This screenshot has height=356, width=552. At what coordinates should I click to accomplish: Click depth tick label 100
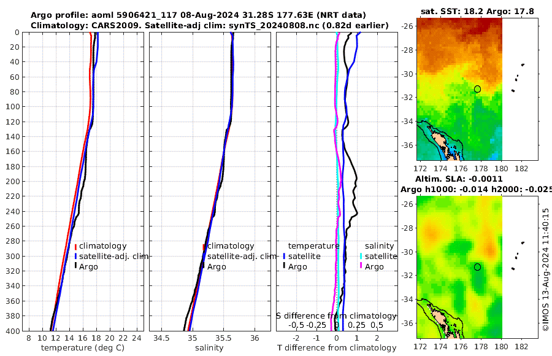coord(13,107)
